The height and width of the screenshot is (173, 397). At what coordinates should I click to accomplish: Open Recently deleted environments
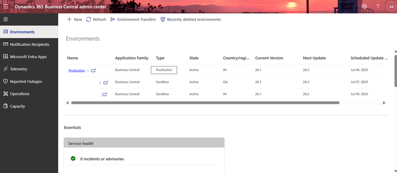(x=194, y=19)
